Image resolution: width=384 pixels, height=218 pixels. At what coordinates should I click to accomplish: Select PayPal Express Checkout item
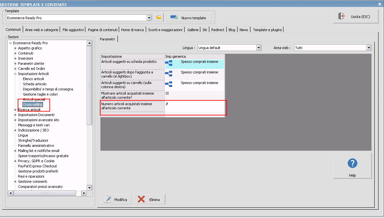click(x=38, y=166)
